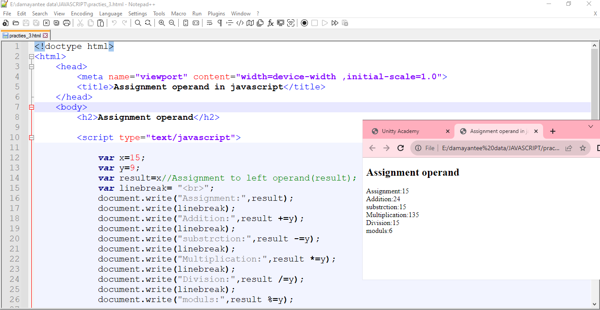The width and height of the screenshot is (600, 310).
Task: Click the Open file folder icon
Action: point(16,23)
